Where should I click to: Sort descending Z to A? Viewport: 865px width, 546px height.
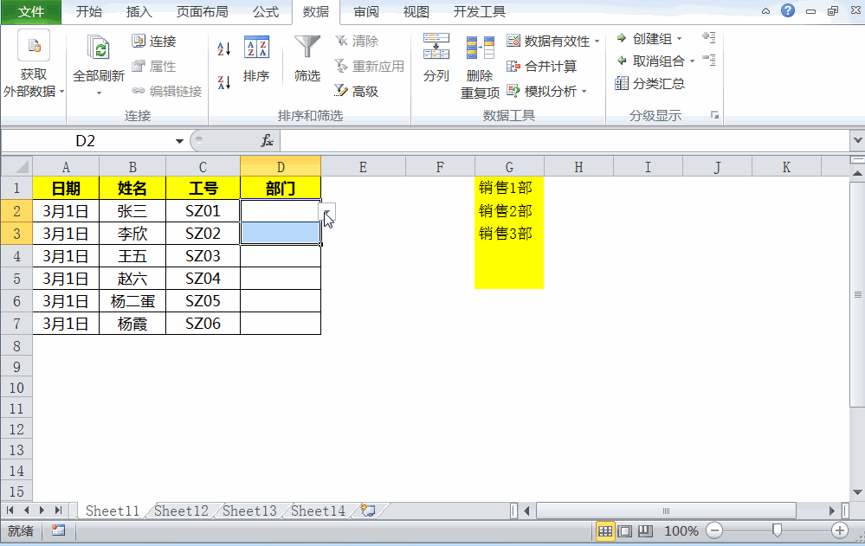[x=224, y=83]
